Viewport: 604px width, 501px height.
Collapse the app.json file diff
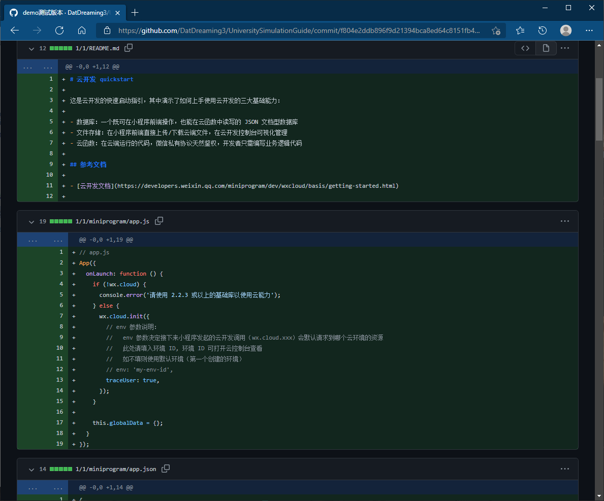coord(31,470)
